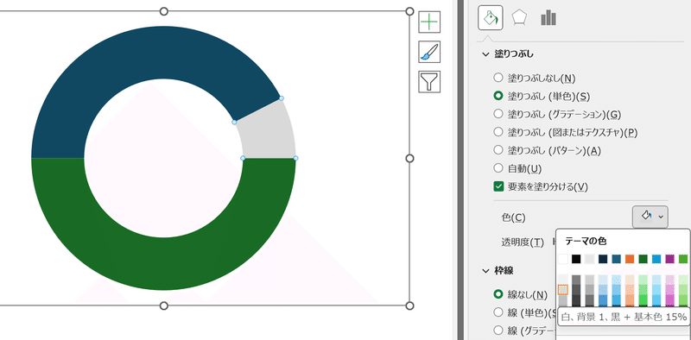Pick the light gray theme color swatch
691x340 pixels.
tap(590, 259)
